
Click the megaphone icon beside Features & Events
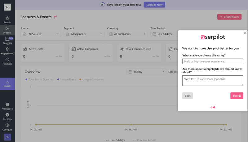tap(55, 17)
